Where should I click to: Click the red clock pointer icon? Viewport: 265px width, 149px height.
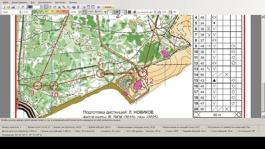171,12
